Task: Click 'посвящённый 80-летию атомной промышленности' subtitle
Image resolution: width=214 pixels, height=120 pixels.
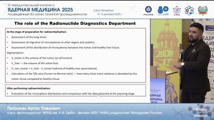Action: pyautogui.click(x=47, y=14)
